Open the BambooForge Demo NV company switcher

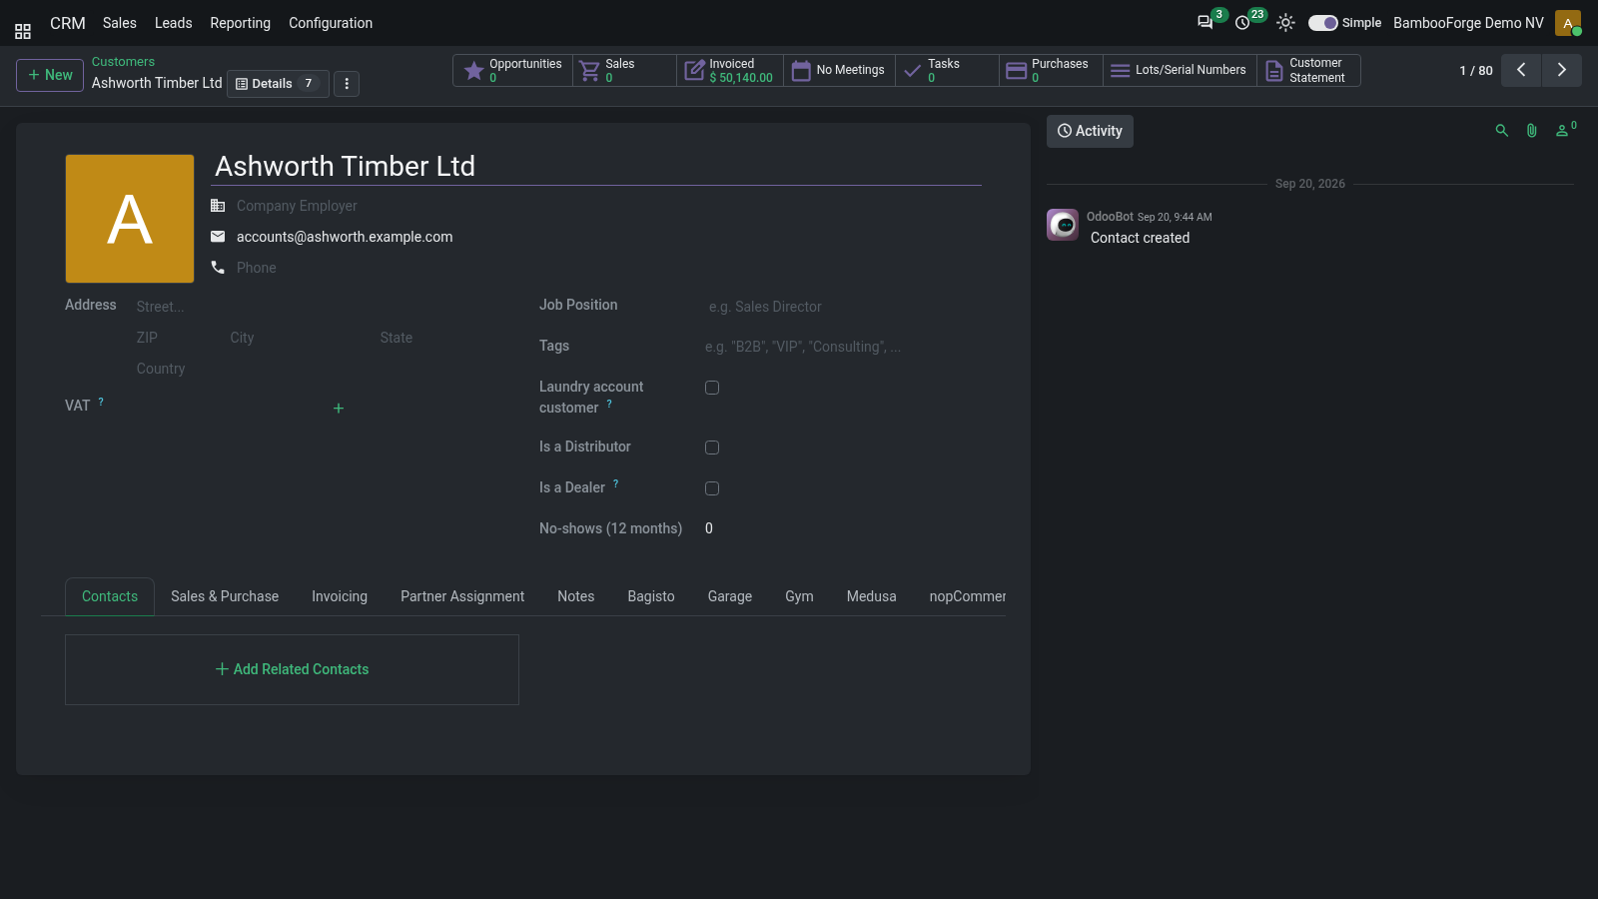pyautogui.click(x=1468, y=23)
